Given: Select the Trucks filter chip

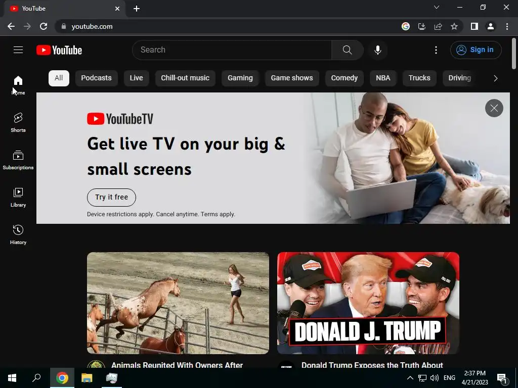Looking at the screenshot, I should pos(419,78).
